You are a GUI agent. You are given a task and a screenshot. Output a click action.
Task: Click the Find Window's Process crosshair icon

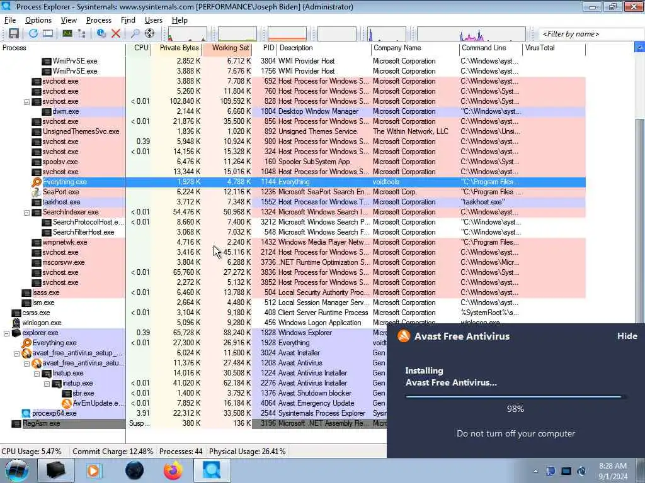pyautogui.click(x=150, y=34)
